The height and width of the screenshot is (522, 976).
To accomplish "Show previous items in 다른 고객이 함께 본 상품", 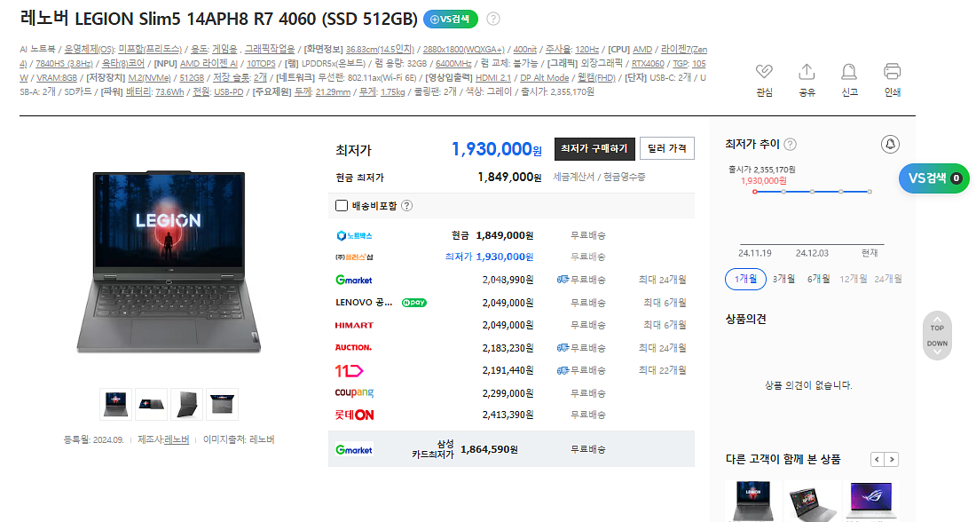I will pyautogui.click(x=877, y=460).
